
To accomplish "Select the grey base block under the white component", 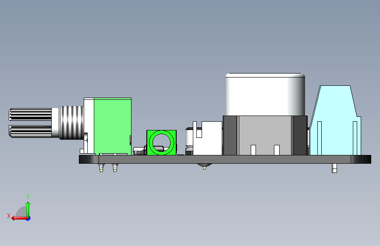I will 265,135.
